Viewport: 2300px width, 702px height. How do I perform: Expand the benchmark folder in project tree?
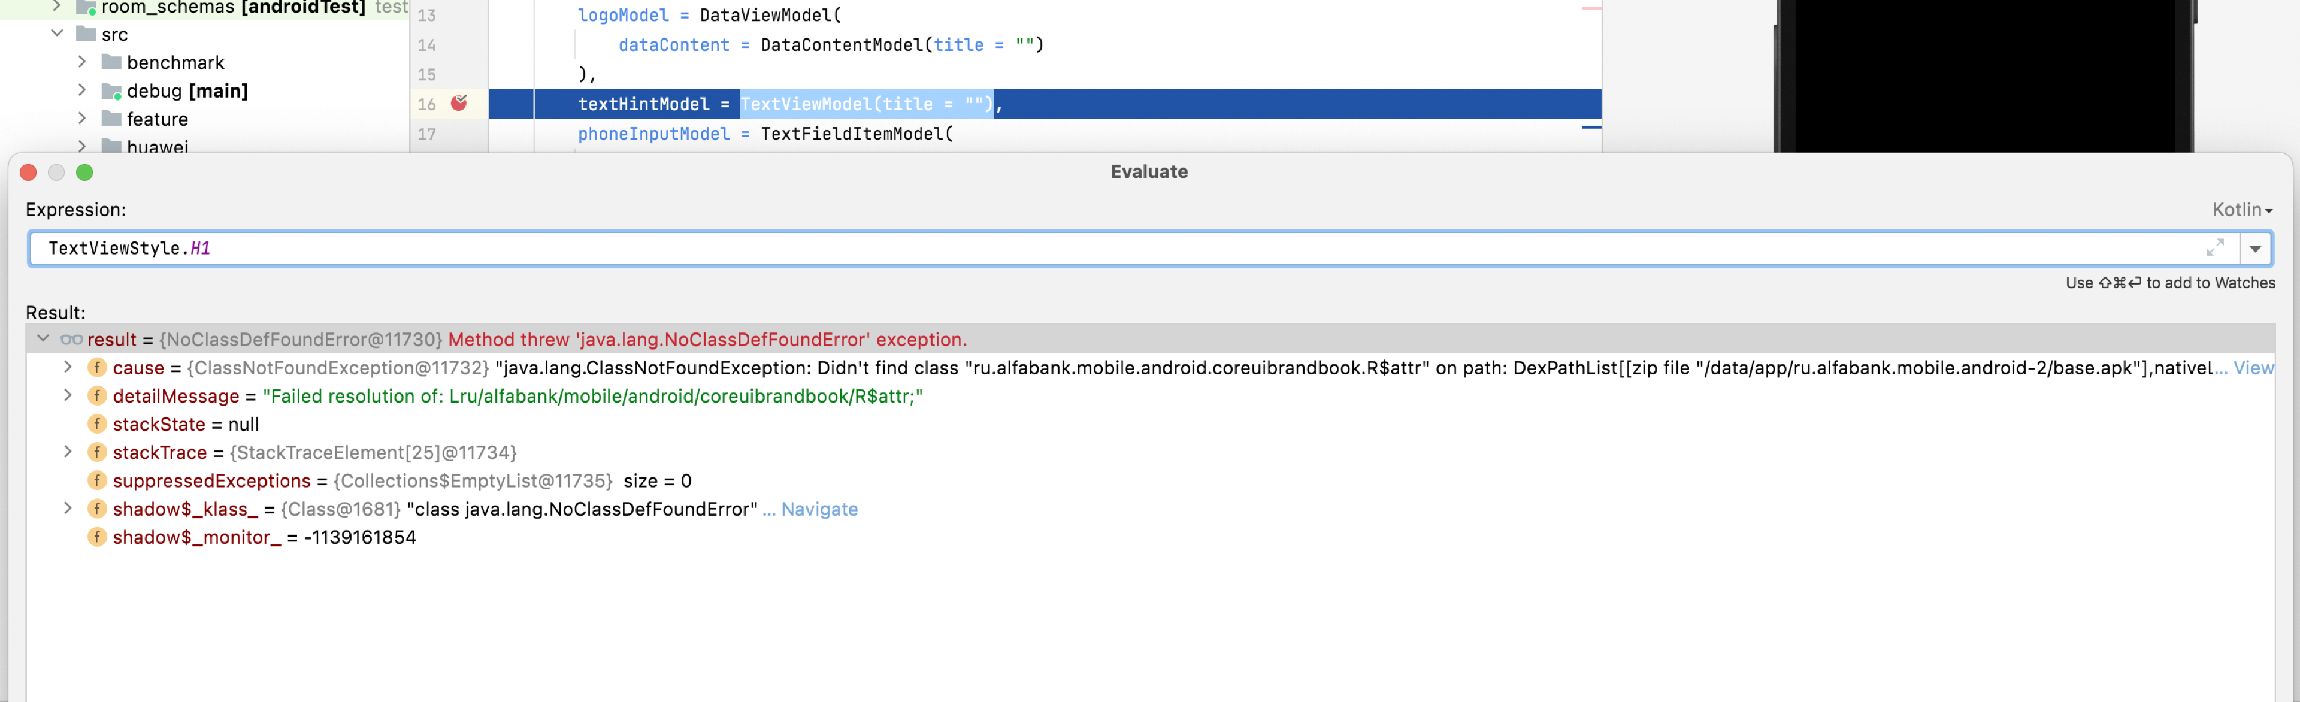point(82,62)
